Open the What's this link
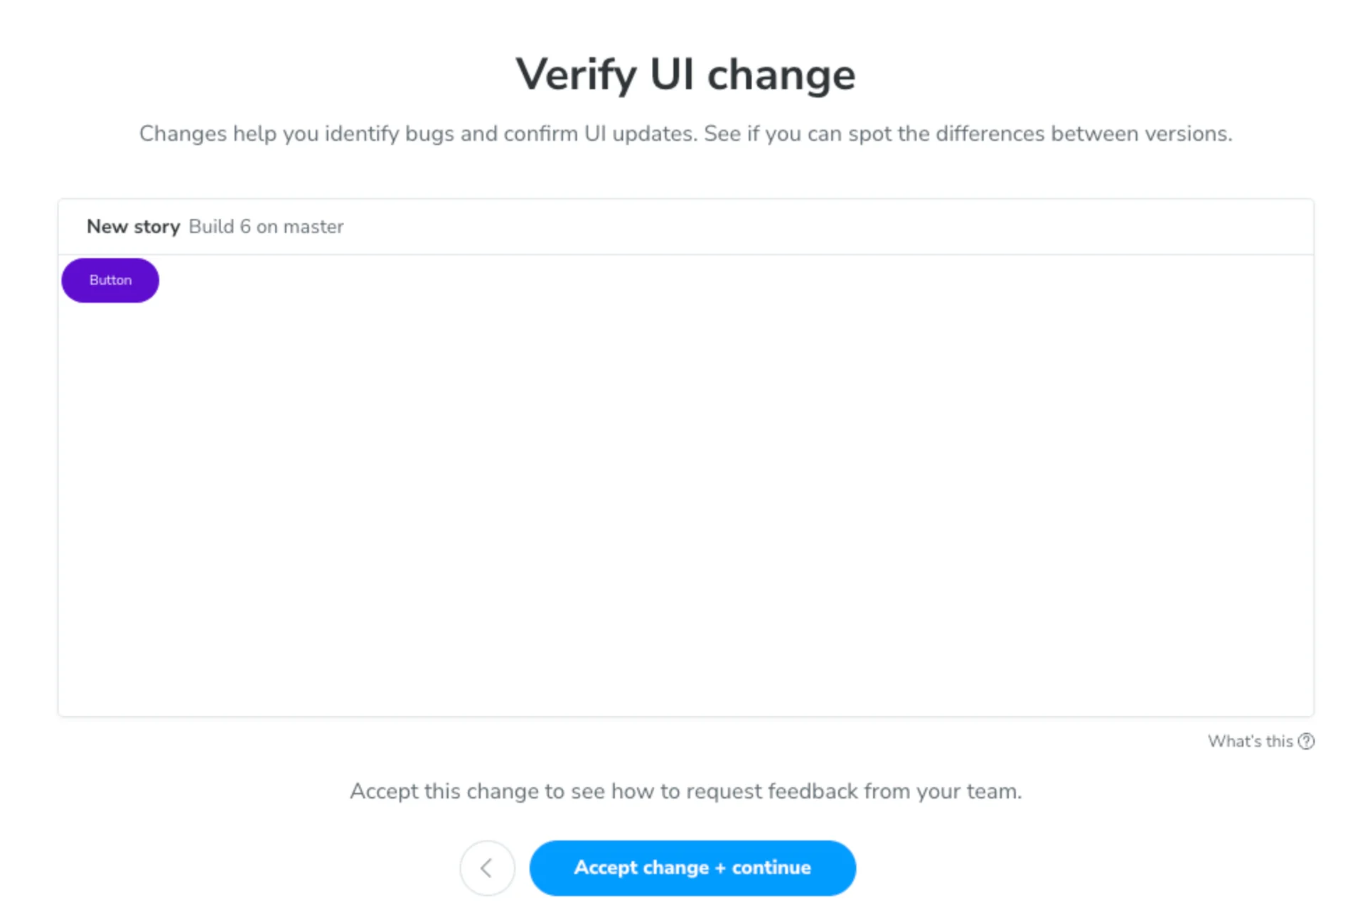 pyautogui.click(x=1250, y=741)
